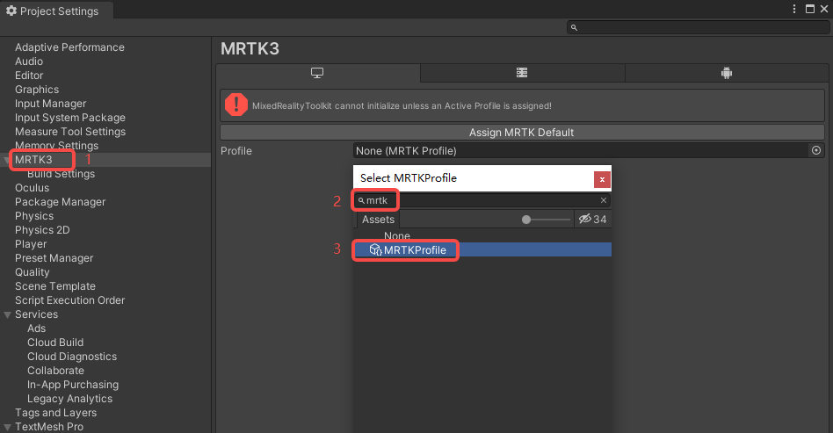Click the MRTKProfile asset icon
This screenshot has height=433, width=833.
tap(375, 249)
